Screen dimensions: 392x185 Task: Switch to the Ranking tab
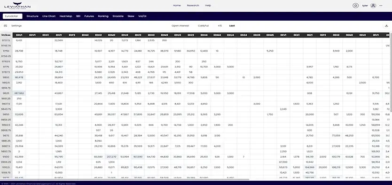pyautogui.click(x=103, y=16)
